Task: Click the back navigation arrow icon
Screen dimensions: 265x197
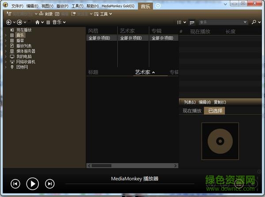Action: point(8,22)
